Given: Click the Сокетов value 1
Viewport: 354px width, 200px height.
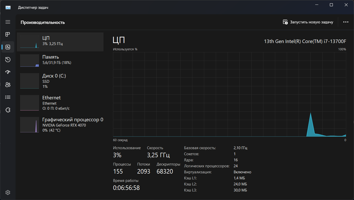Looking at the screenshot, I should [235, 154].
